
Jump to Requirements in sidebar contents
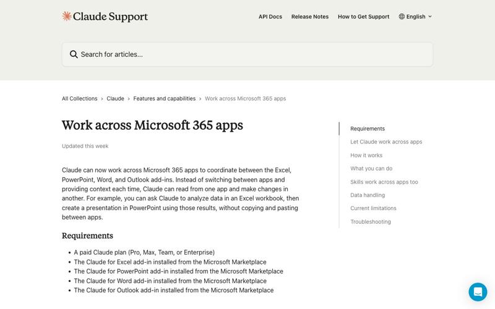tap(368, 129)
